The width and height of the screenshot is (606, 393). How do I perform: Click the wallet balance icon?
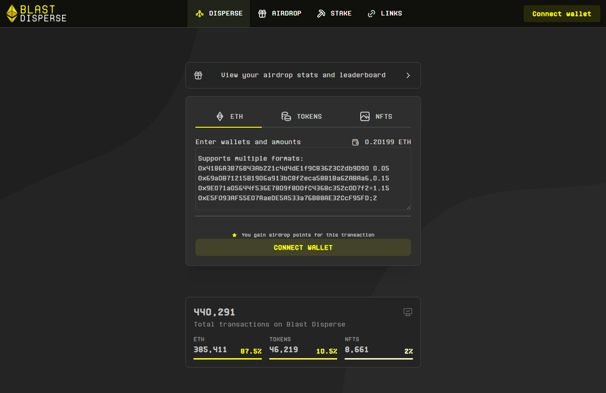point(356,142)
